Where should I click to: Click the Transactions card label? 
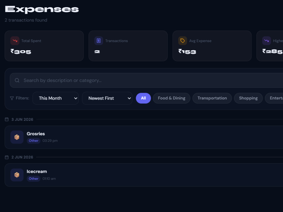[x=117, y=41]
